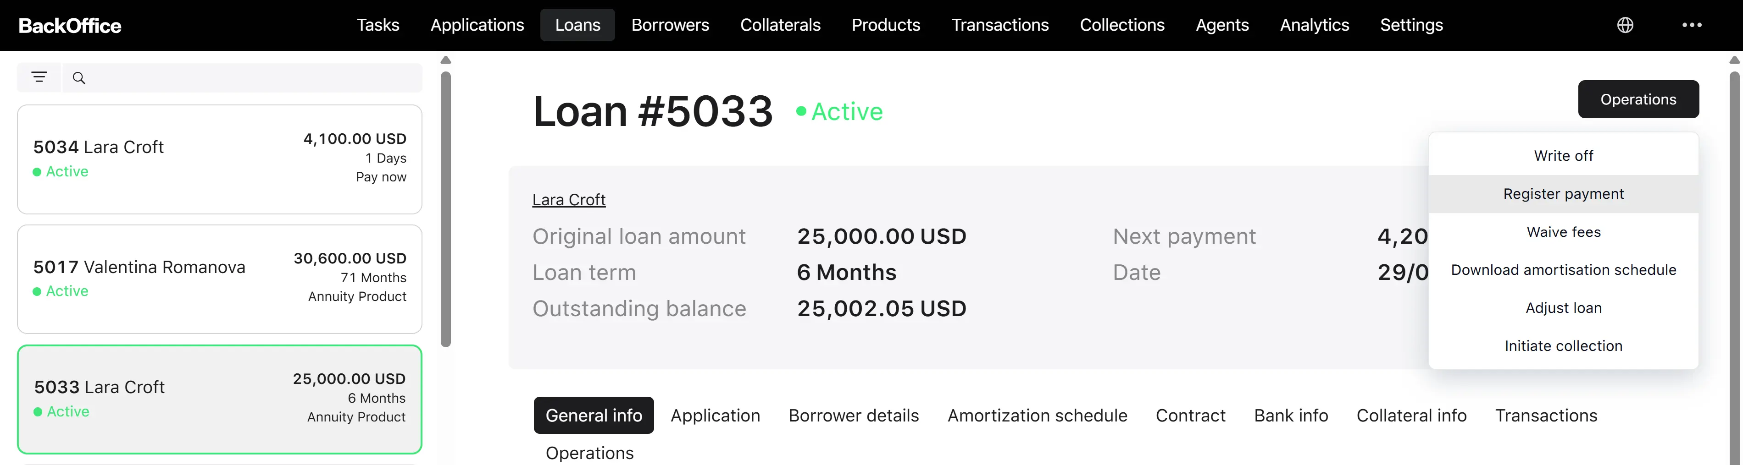The width and height of the screenshot is (1743, 465).
Task: Select Initiate collection option
Action: coord(1563,346)
